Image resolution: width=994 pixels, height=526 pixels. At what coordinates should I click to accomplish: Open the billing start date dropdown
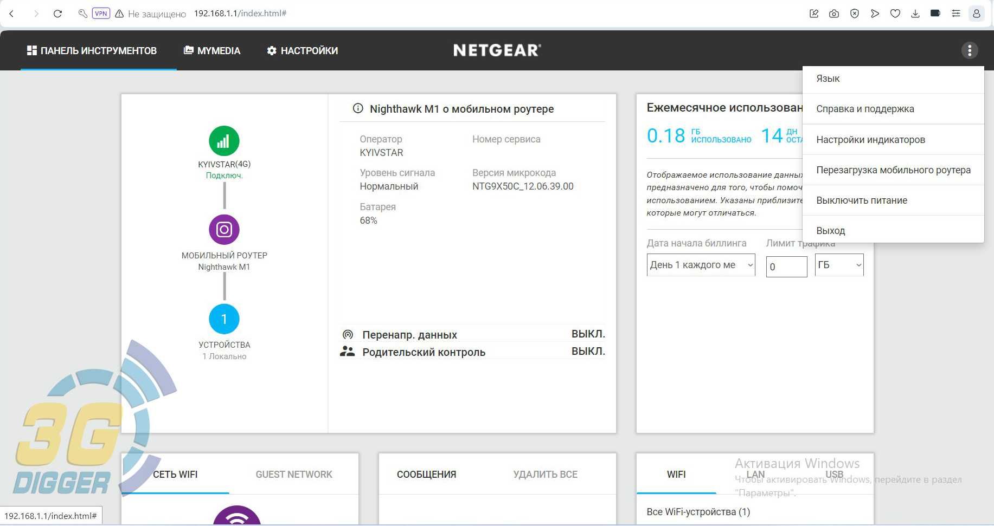(701, 265)
